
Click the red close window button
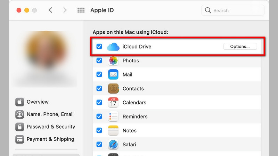tap(19, 10)
